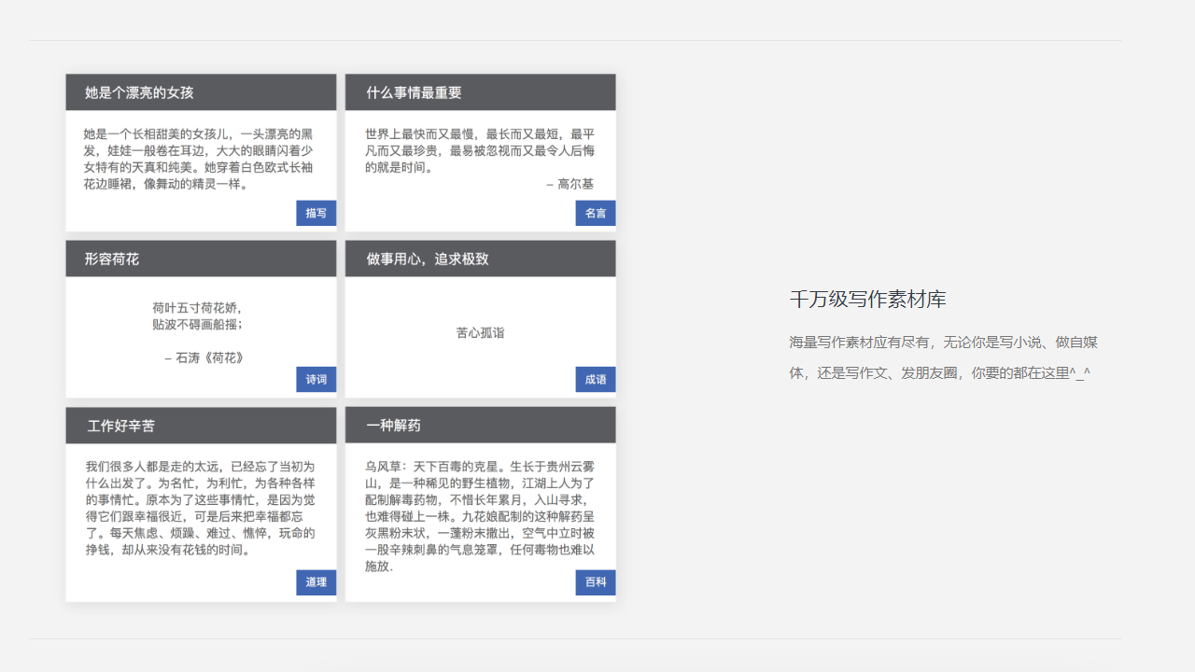The image size is (1195, 672).
Task: Select the quote text about time being precious
Action: point(480,150)
